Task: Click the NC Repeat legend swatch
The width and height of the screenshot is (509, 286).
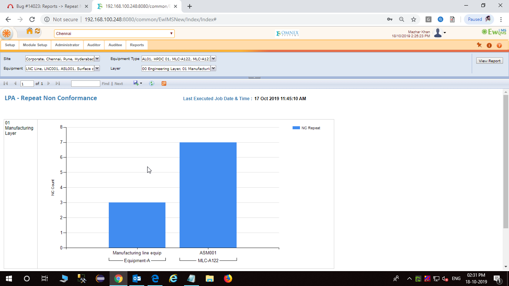Action: (296, 128)
